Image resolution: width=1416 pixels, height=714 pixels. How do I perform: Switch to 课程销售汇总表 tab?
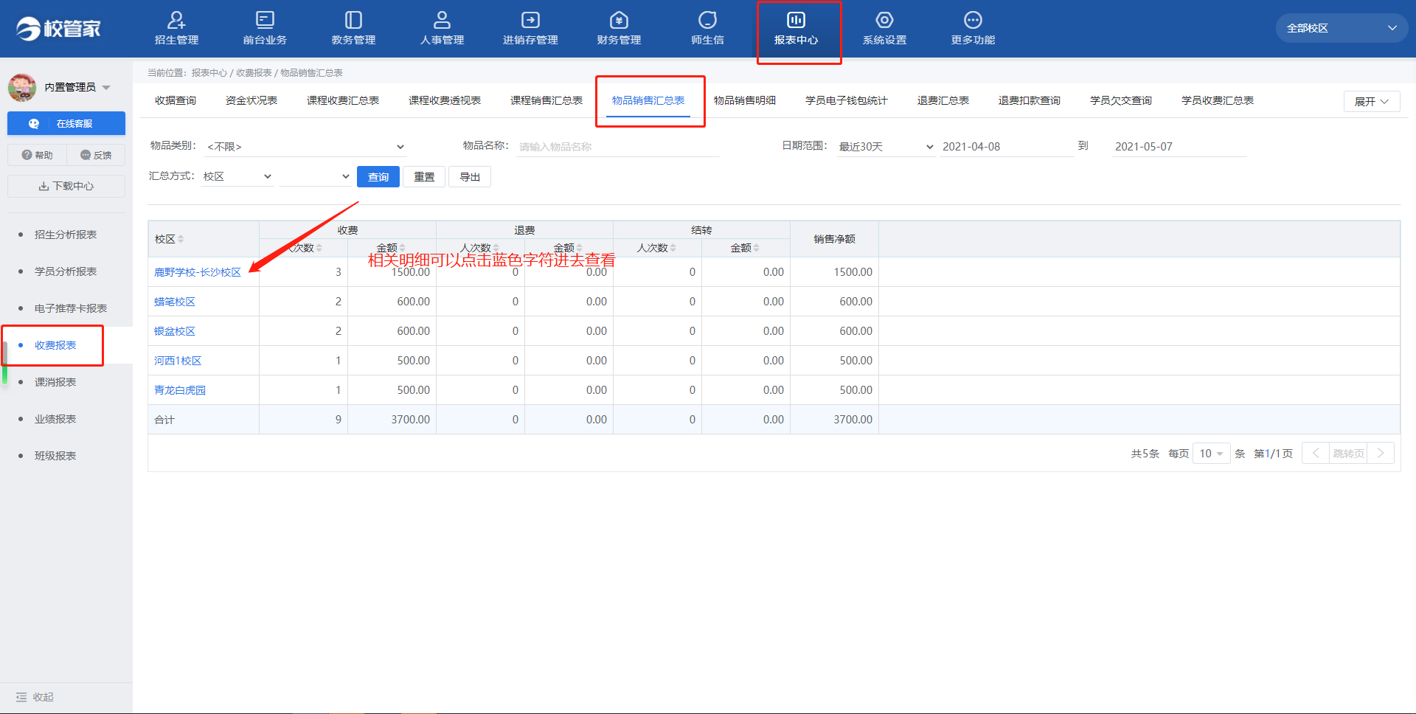[x=546, y=100]
